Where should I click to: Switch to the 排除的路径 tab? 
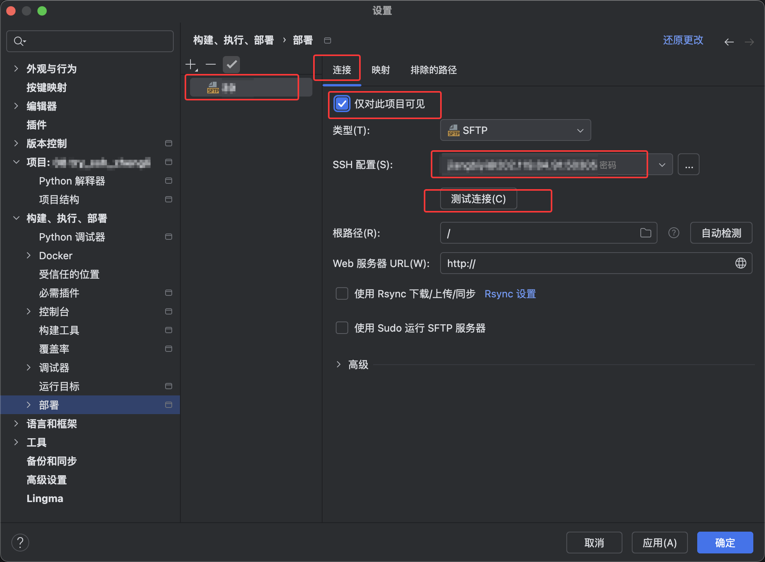434,70
